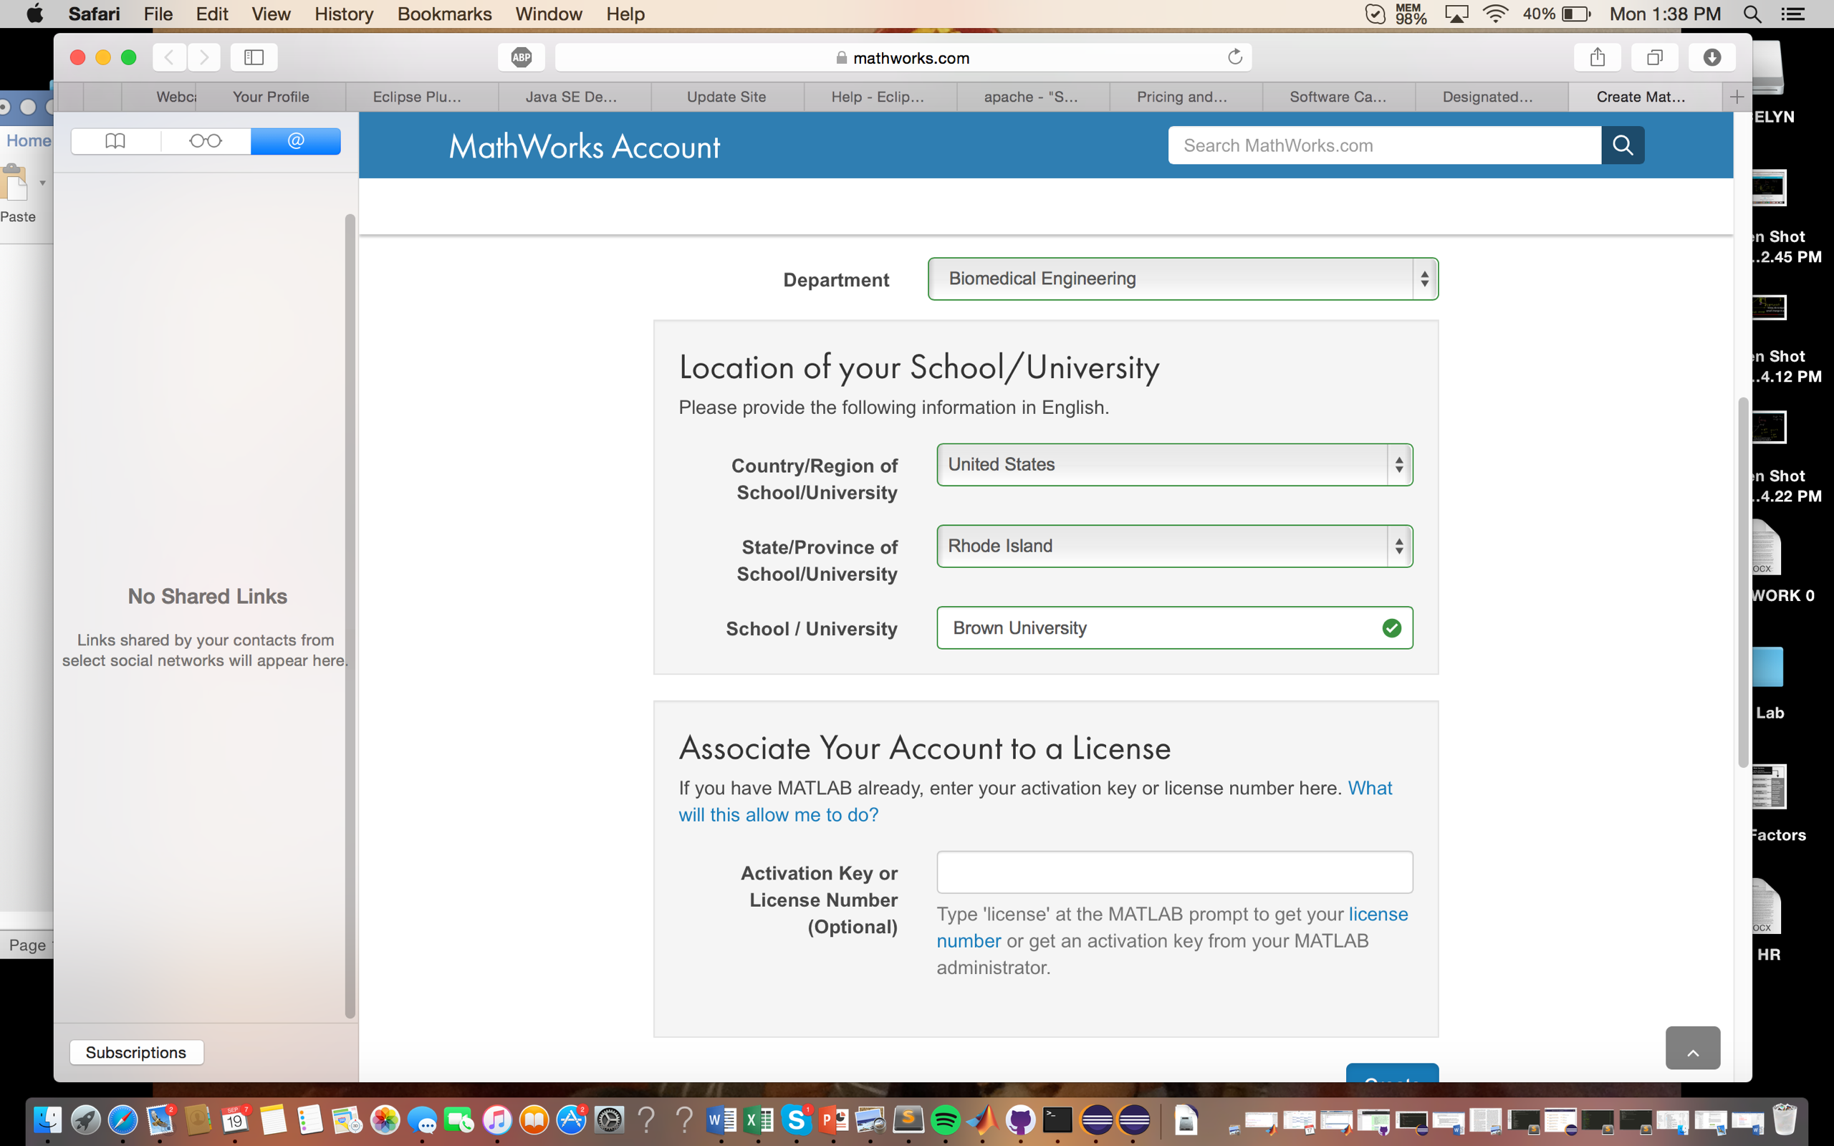Click the Safari back navigation arrow

170,57
